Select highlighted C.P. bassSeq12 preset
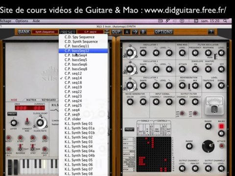The height and width of the screenshot is (176, 235). [83, 51]
